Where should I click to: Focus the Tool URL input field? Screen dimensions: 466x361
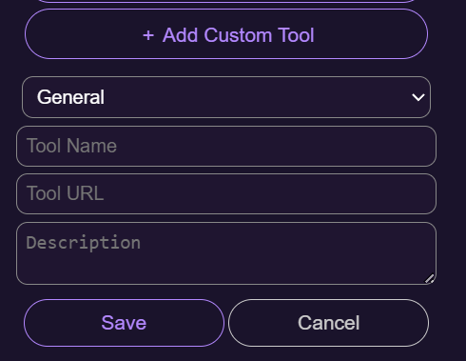[226, 193]
